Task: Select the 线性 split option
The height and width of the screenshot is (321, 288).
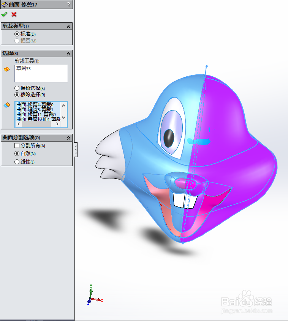Action: click(x=17, y=162)
